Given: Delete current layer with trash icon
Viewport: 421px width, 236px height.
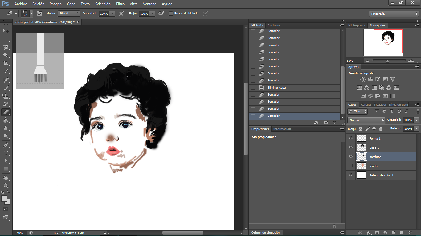Looking at the screenshot, I should click(410, 233).
